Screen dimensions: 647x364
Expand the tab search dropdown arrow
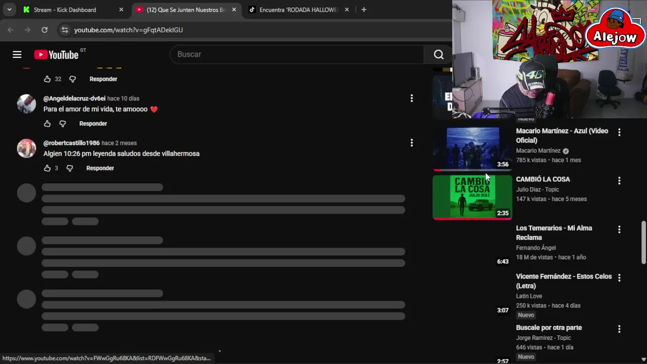click(9, 10)
